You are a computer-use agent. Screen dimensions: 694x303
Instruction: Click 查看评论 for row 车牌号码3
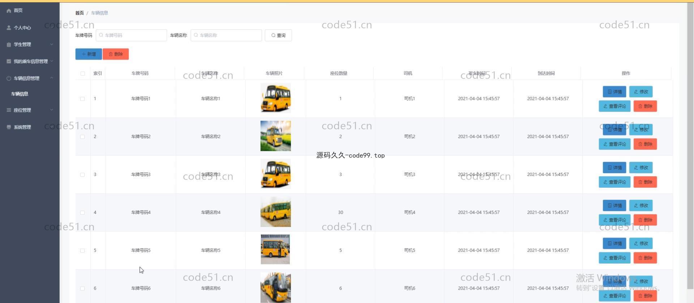[614, 182]
